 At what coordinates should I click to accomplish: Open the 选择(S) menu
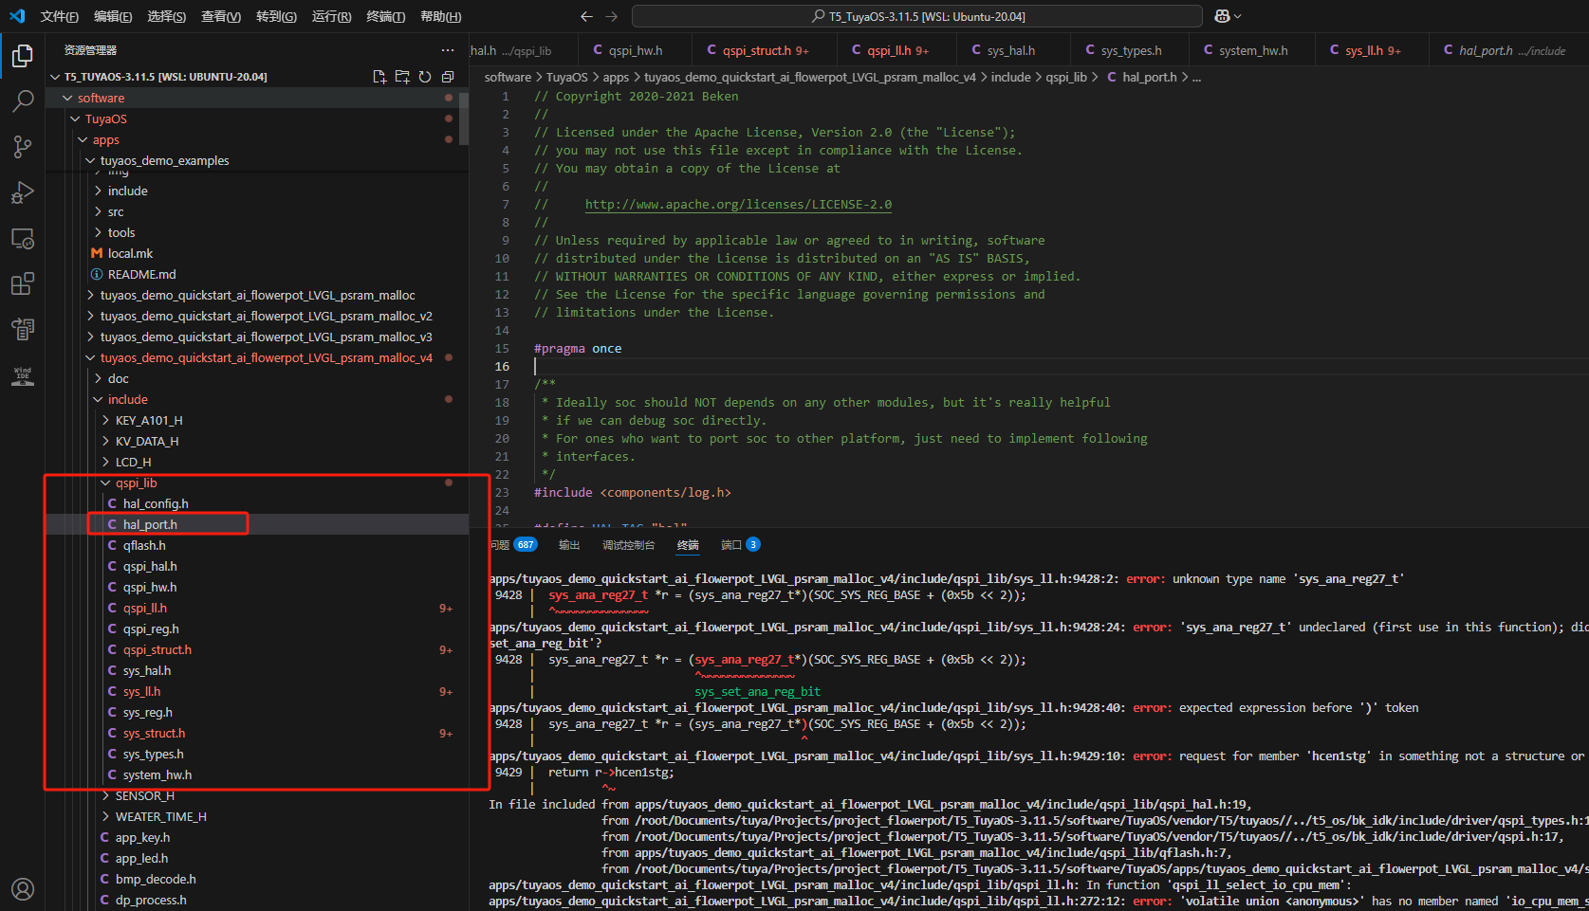point(167,16)
